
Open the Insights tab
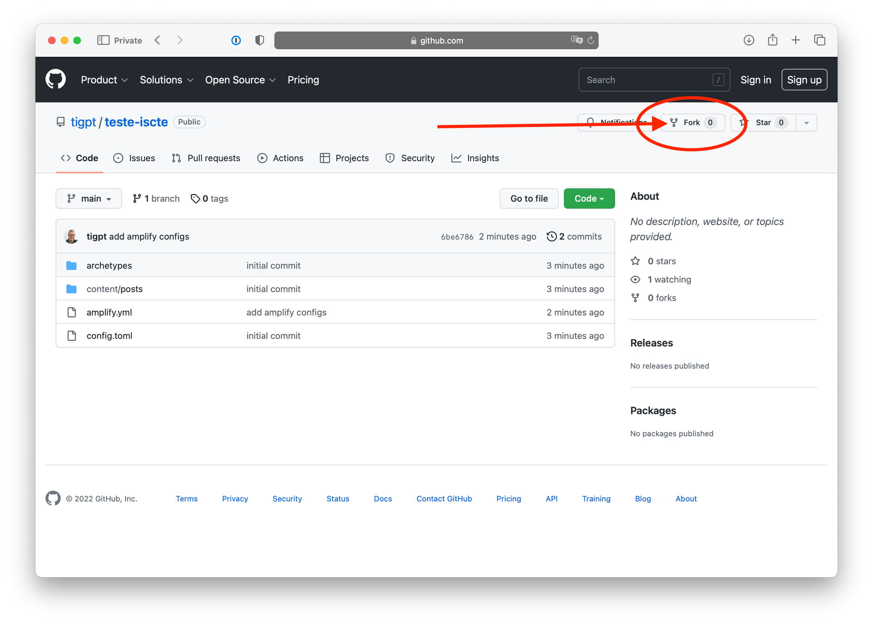click(475, 158)
